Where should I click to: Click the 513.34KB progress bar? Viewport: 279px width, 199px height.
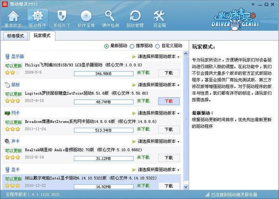(104, 130)
